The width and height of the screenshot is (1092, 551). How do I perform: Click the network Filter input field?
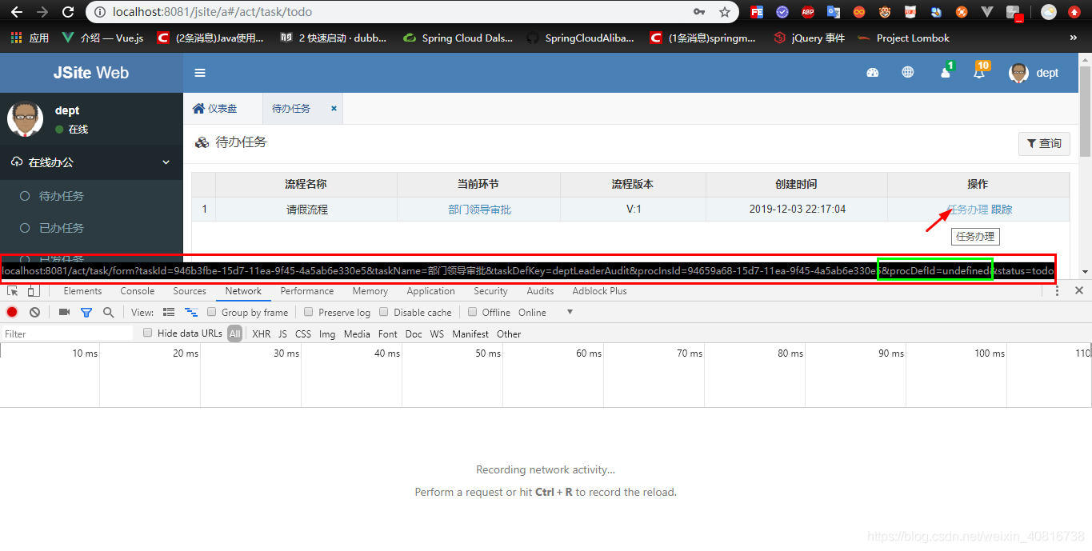[67, 333]
